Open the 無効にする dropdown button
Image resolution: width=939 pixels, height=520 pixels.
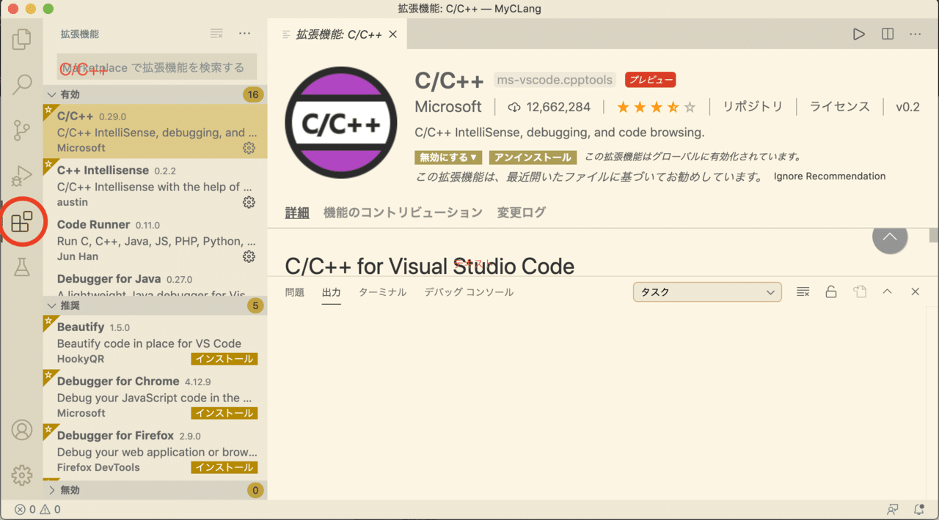448,157
